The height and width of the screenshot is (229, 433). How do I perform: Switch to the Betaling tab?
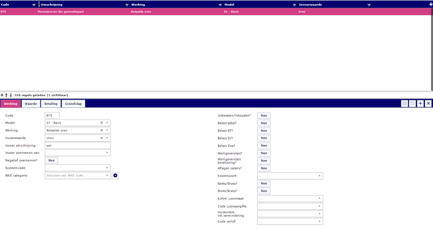click(51, 104)
